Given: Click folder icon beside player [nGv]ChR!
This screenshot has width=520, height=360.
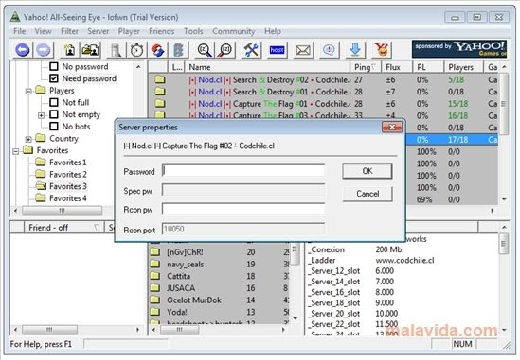Looking at the screenshot, I should pyautogui.click(x=154, y=252).
